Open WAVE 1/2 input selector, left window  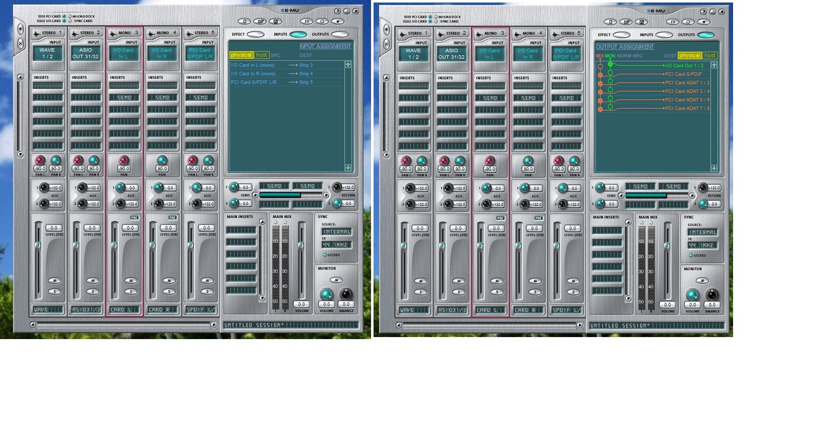pyautogui.click(x=47, y=53)
